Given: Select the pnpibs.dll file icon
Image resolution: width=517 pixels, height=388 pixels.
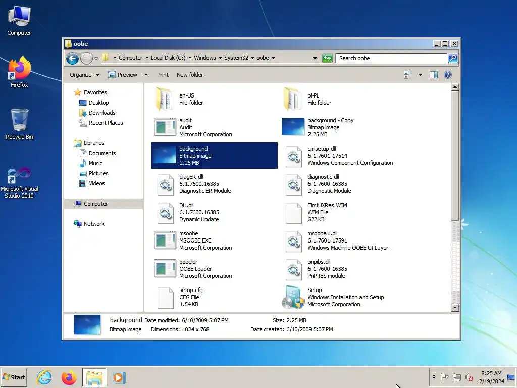Looking at the screenshot, I should click(x=293, y=270).
